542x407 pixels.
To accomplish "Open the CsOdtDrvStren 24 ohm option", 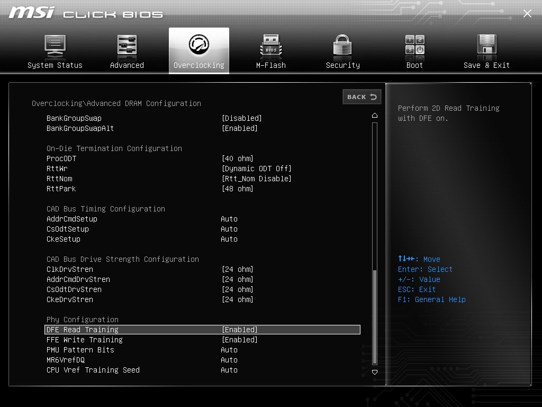I will click(238, 289).
